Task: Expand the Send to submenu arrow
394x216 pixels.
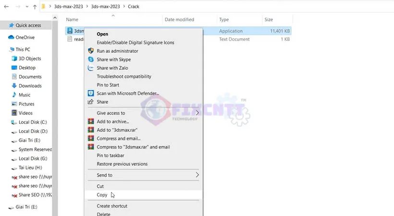Action: (x=197, y=175)
